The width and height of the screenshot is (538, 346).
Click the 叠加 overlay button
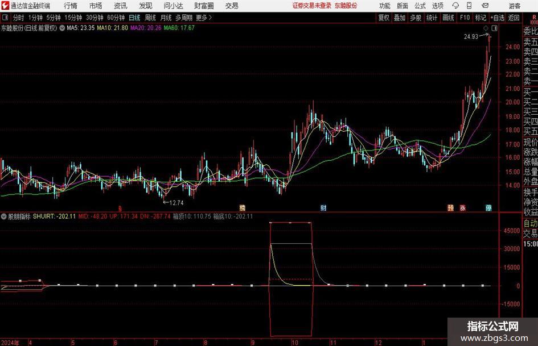tap(400, 18)
